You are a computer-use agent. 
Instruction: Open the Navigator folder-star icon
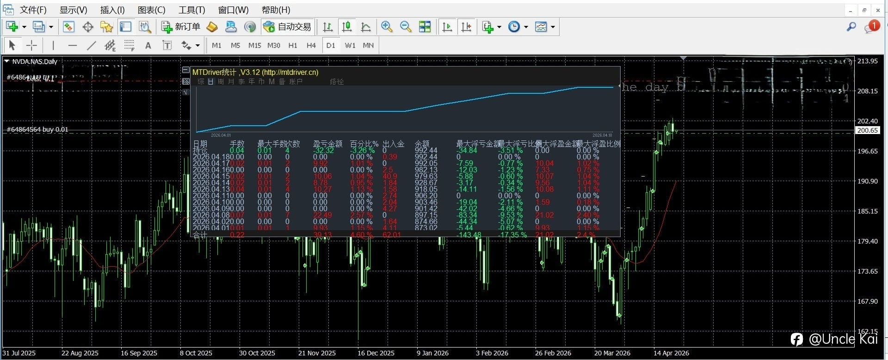(x=107, y=27)
